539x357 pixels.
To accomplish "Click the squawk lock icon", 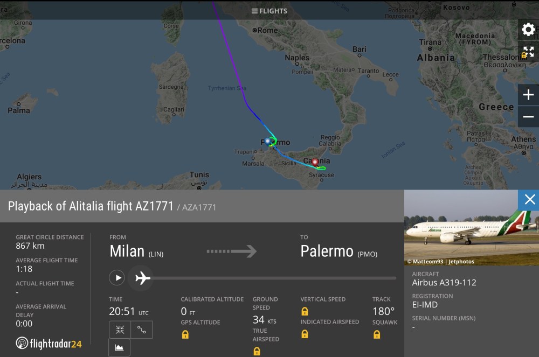I will 377,334.
